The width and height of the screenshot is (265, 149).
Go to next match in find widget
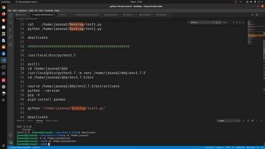tap(236, 22)
